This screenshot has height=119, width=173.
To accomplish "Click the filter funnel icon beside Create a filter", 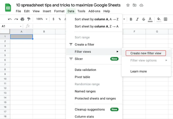I will pos(71,44).
